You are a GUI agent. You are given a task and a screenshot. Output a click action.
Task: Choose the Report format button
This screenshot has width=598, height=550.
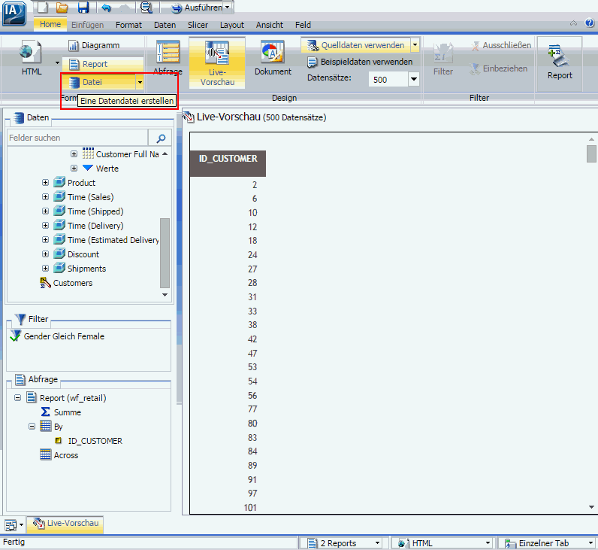pos(103,64)
